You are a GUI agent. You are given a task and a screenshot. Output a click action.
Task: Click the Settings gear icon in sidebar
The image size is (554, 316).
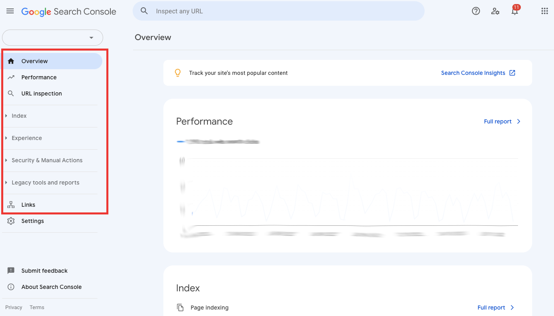(x=11, y=221)
